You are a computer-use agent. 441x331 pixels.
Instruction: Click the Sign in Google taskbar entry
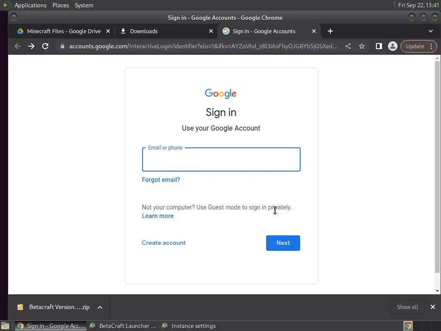click(51, 326)
